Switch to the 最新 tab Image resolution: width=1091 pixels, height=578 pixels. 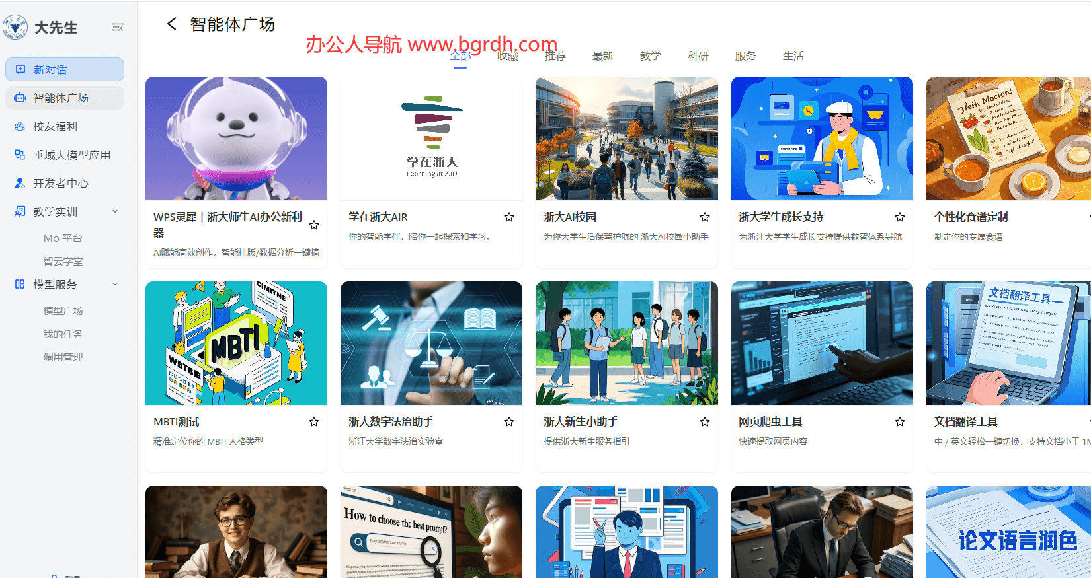tap(603, 56)
